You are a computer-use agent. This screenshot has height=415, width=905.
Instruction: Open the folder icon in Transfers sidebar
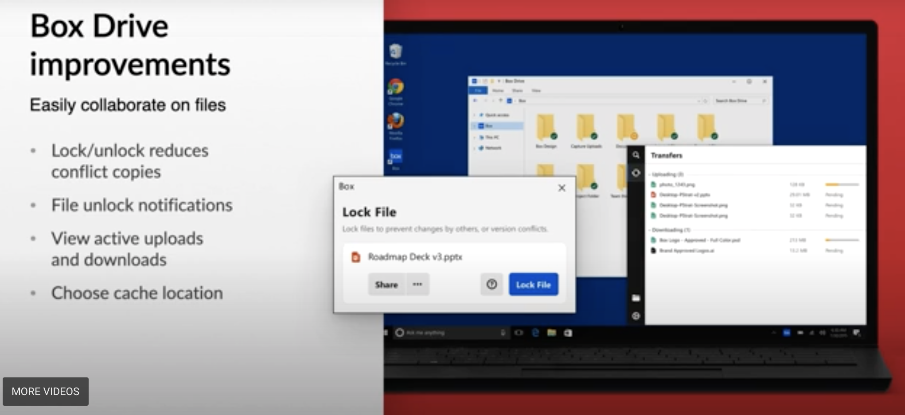click(636, 298)
